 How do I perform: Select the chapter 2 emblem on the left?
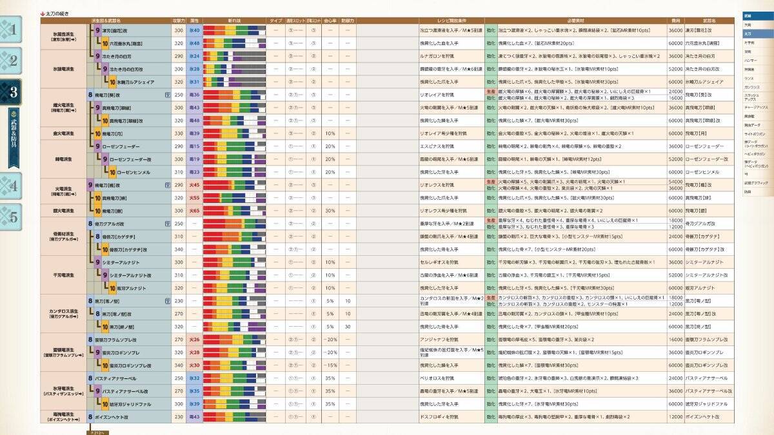[14, 59]
